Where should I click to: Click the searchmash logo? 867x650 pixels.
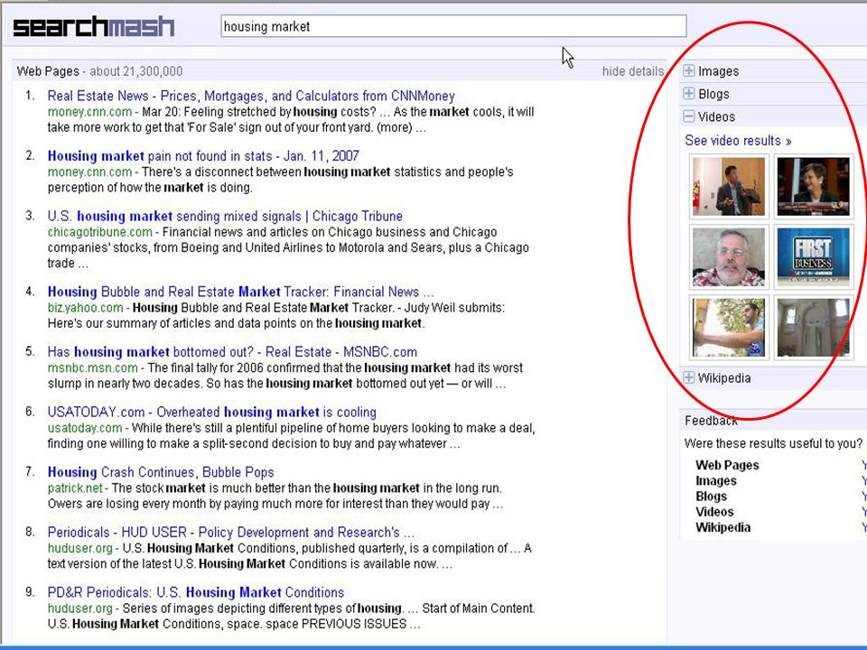93,26
